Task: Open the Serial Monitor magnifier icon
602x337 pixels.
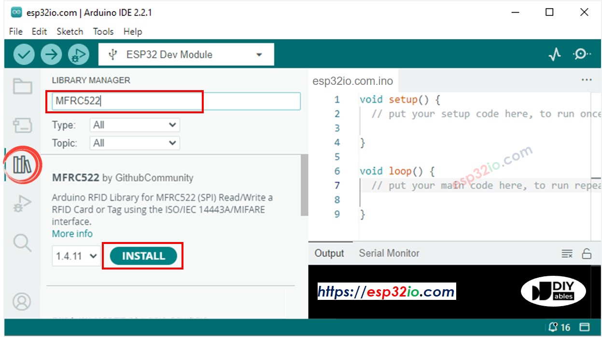Action: 582,54
